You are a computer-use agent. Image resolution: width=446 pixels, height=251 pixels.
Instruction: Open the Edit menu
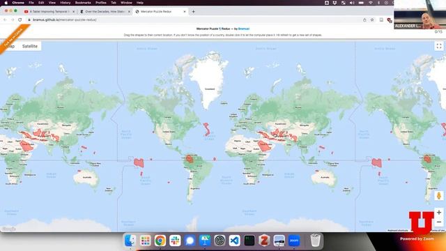click(41, 3)
